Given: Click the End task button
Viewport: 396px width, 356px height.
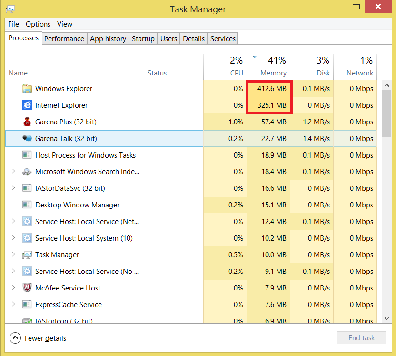Looking at the screenshot, I should (x=361, y=338).
